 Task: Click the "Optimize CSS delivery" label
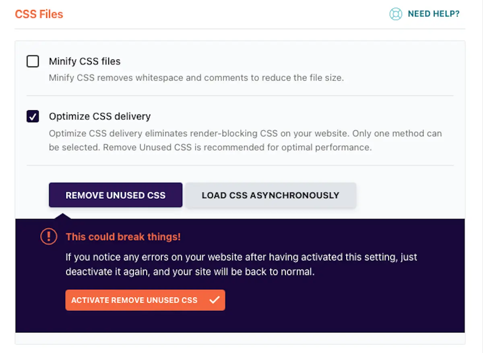click(x=99, y=117)
